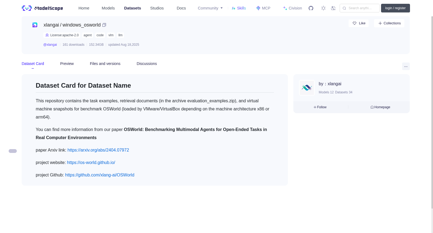The image size is (433, 233).
Task: Copy dataset name with the copy icon
Action: [x=104, y=25]
